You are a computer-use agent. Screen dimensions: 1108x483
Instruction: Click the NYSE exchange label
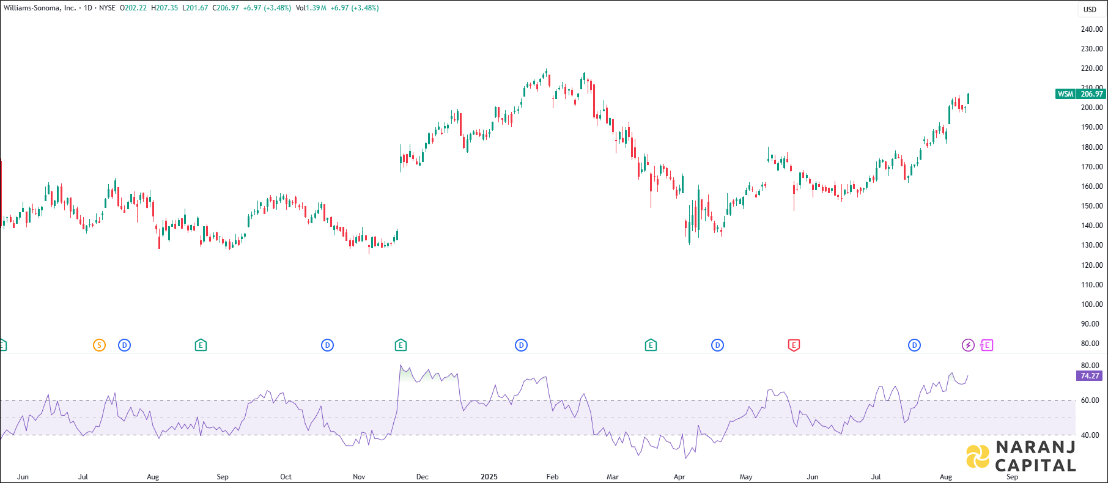(x=108, y=8)
